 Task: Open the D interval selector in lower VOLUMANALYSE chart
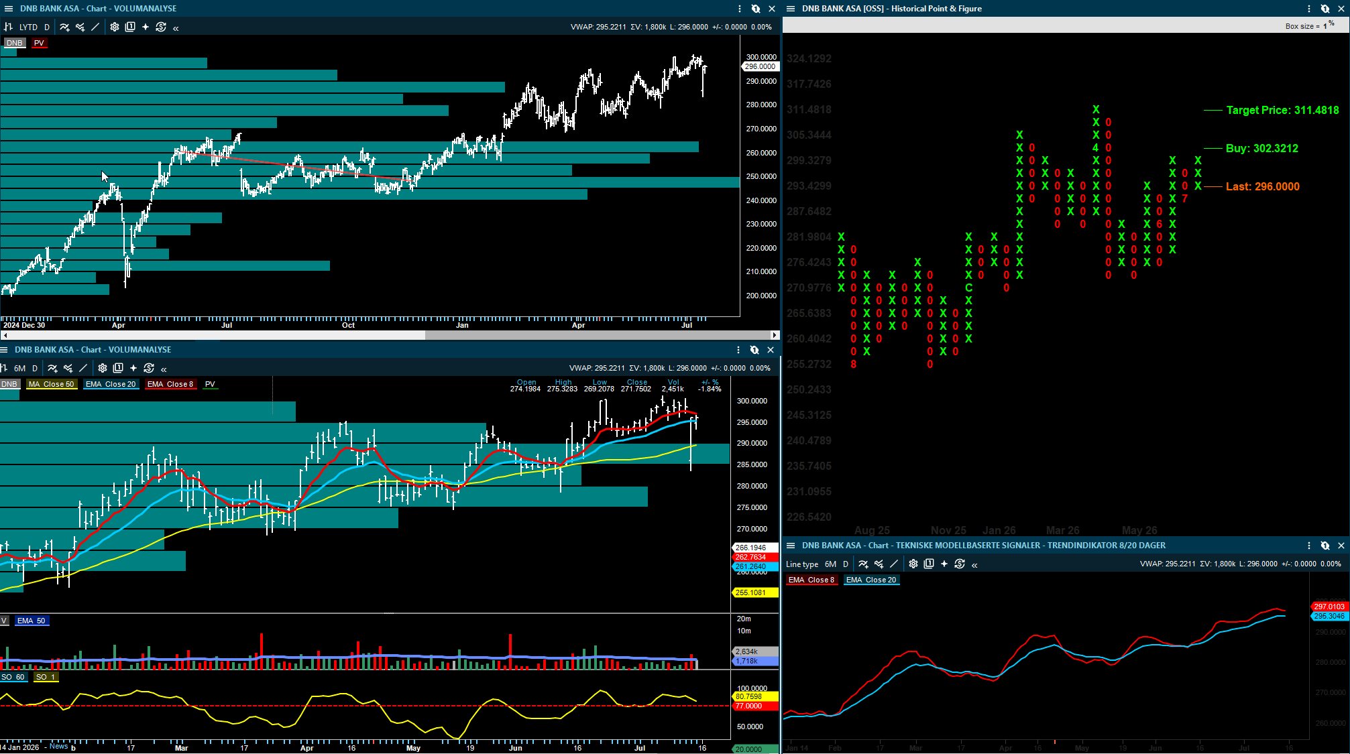click(35, 369)
